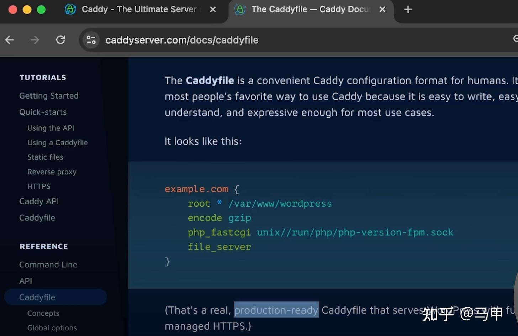Image resolution: width=518 pixels, height=336 pixels.
Task: Switch to the Caddy - The Ultimate Server tab
Action: click(139, 9)
